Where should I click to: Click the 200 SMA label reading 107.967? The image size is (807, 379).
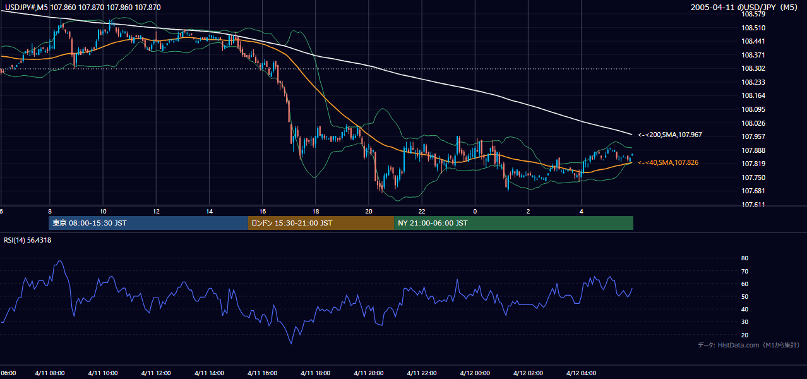point(670,135)
